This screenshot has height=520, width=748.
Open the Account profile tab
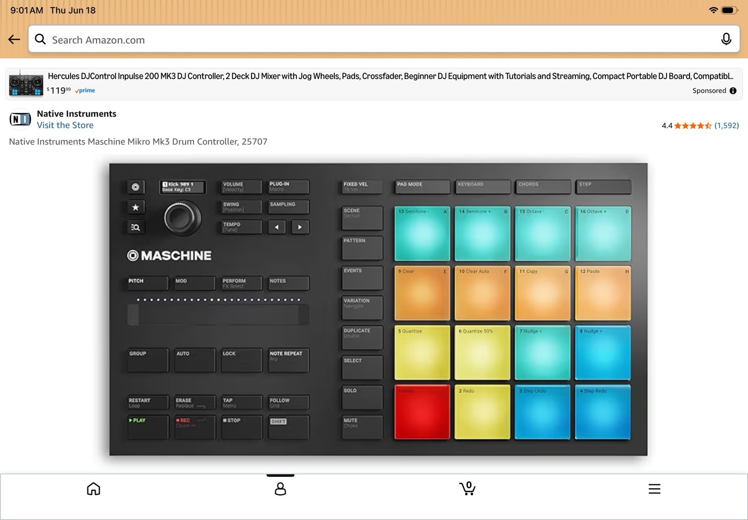(280, 489)
